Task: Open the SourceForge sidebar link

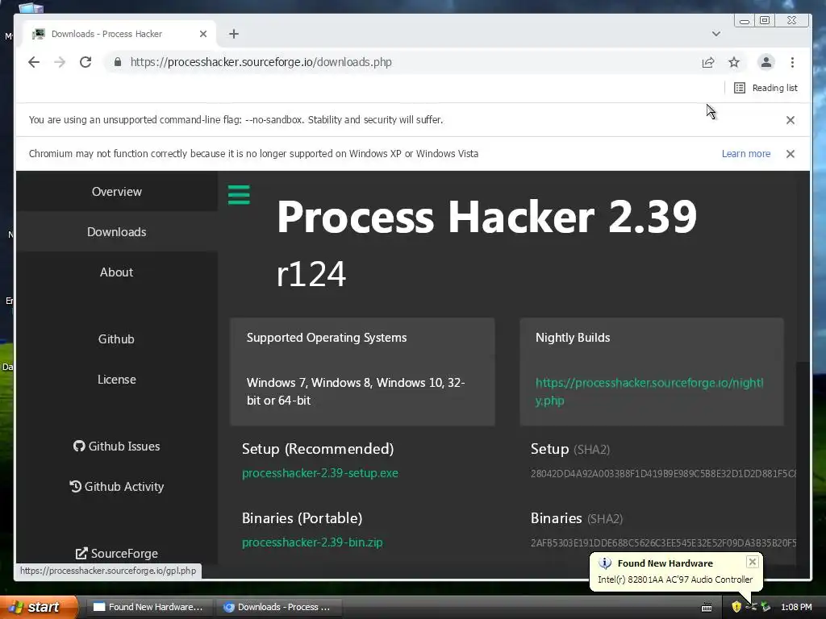Action: [117, 553]
